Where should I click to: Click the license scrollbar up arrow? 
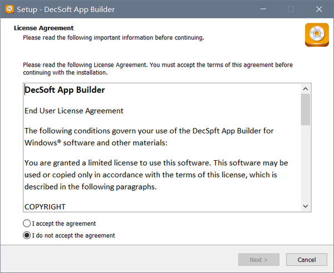[x=306, y=89]
